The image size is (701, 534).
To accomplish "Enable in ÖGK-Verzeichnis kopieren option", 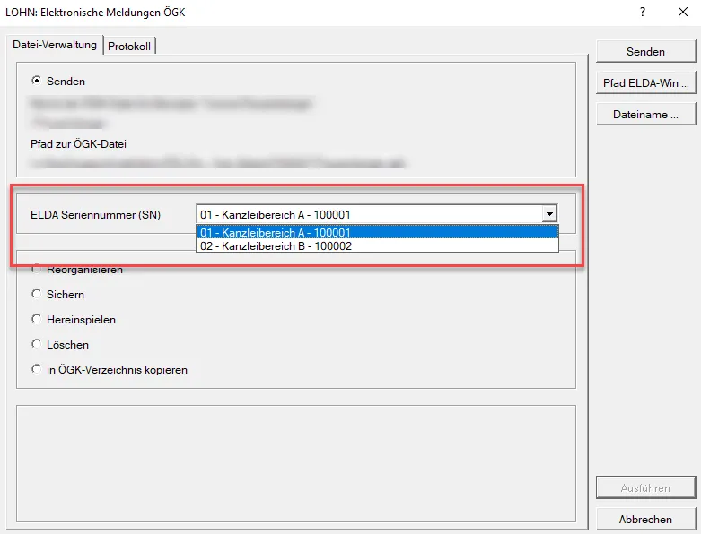I will (x=36, y=369).
